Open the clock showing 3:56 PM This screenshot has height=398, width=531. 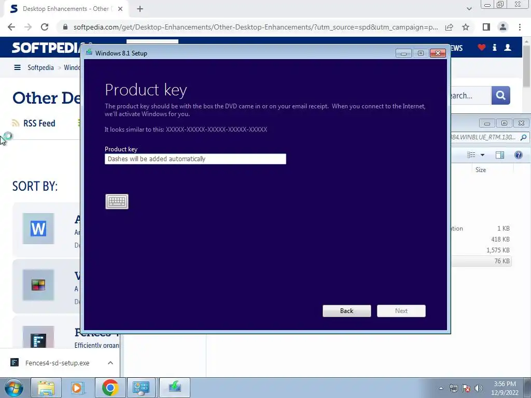click(505, 388)
